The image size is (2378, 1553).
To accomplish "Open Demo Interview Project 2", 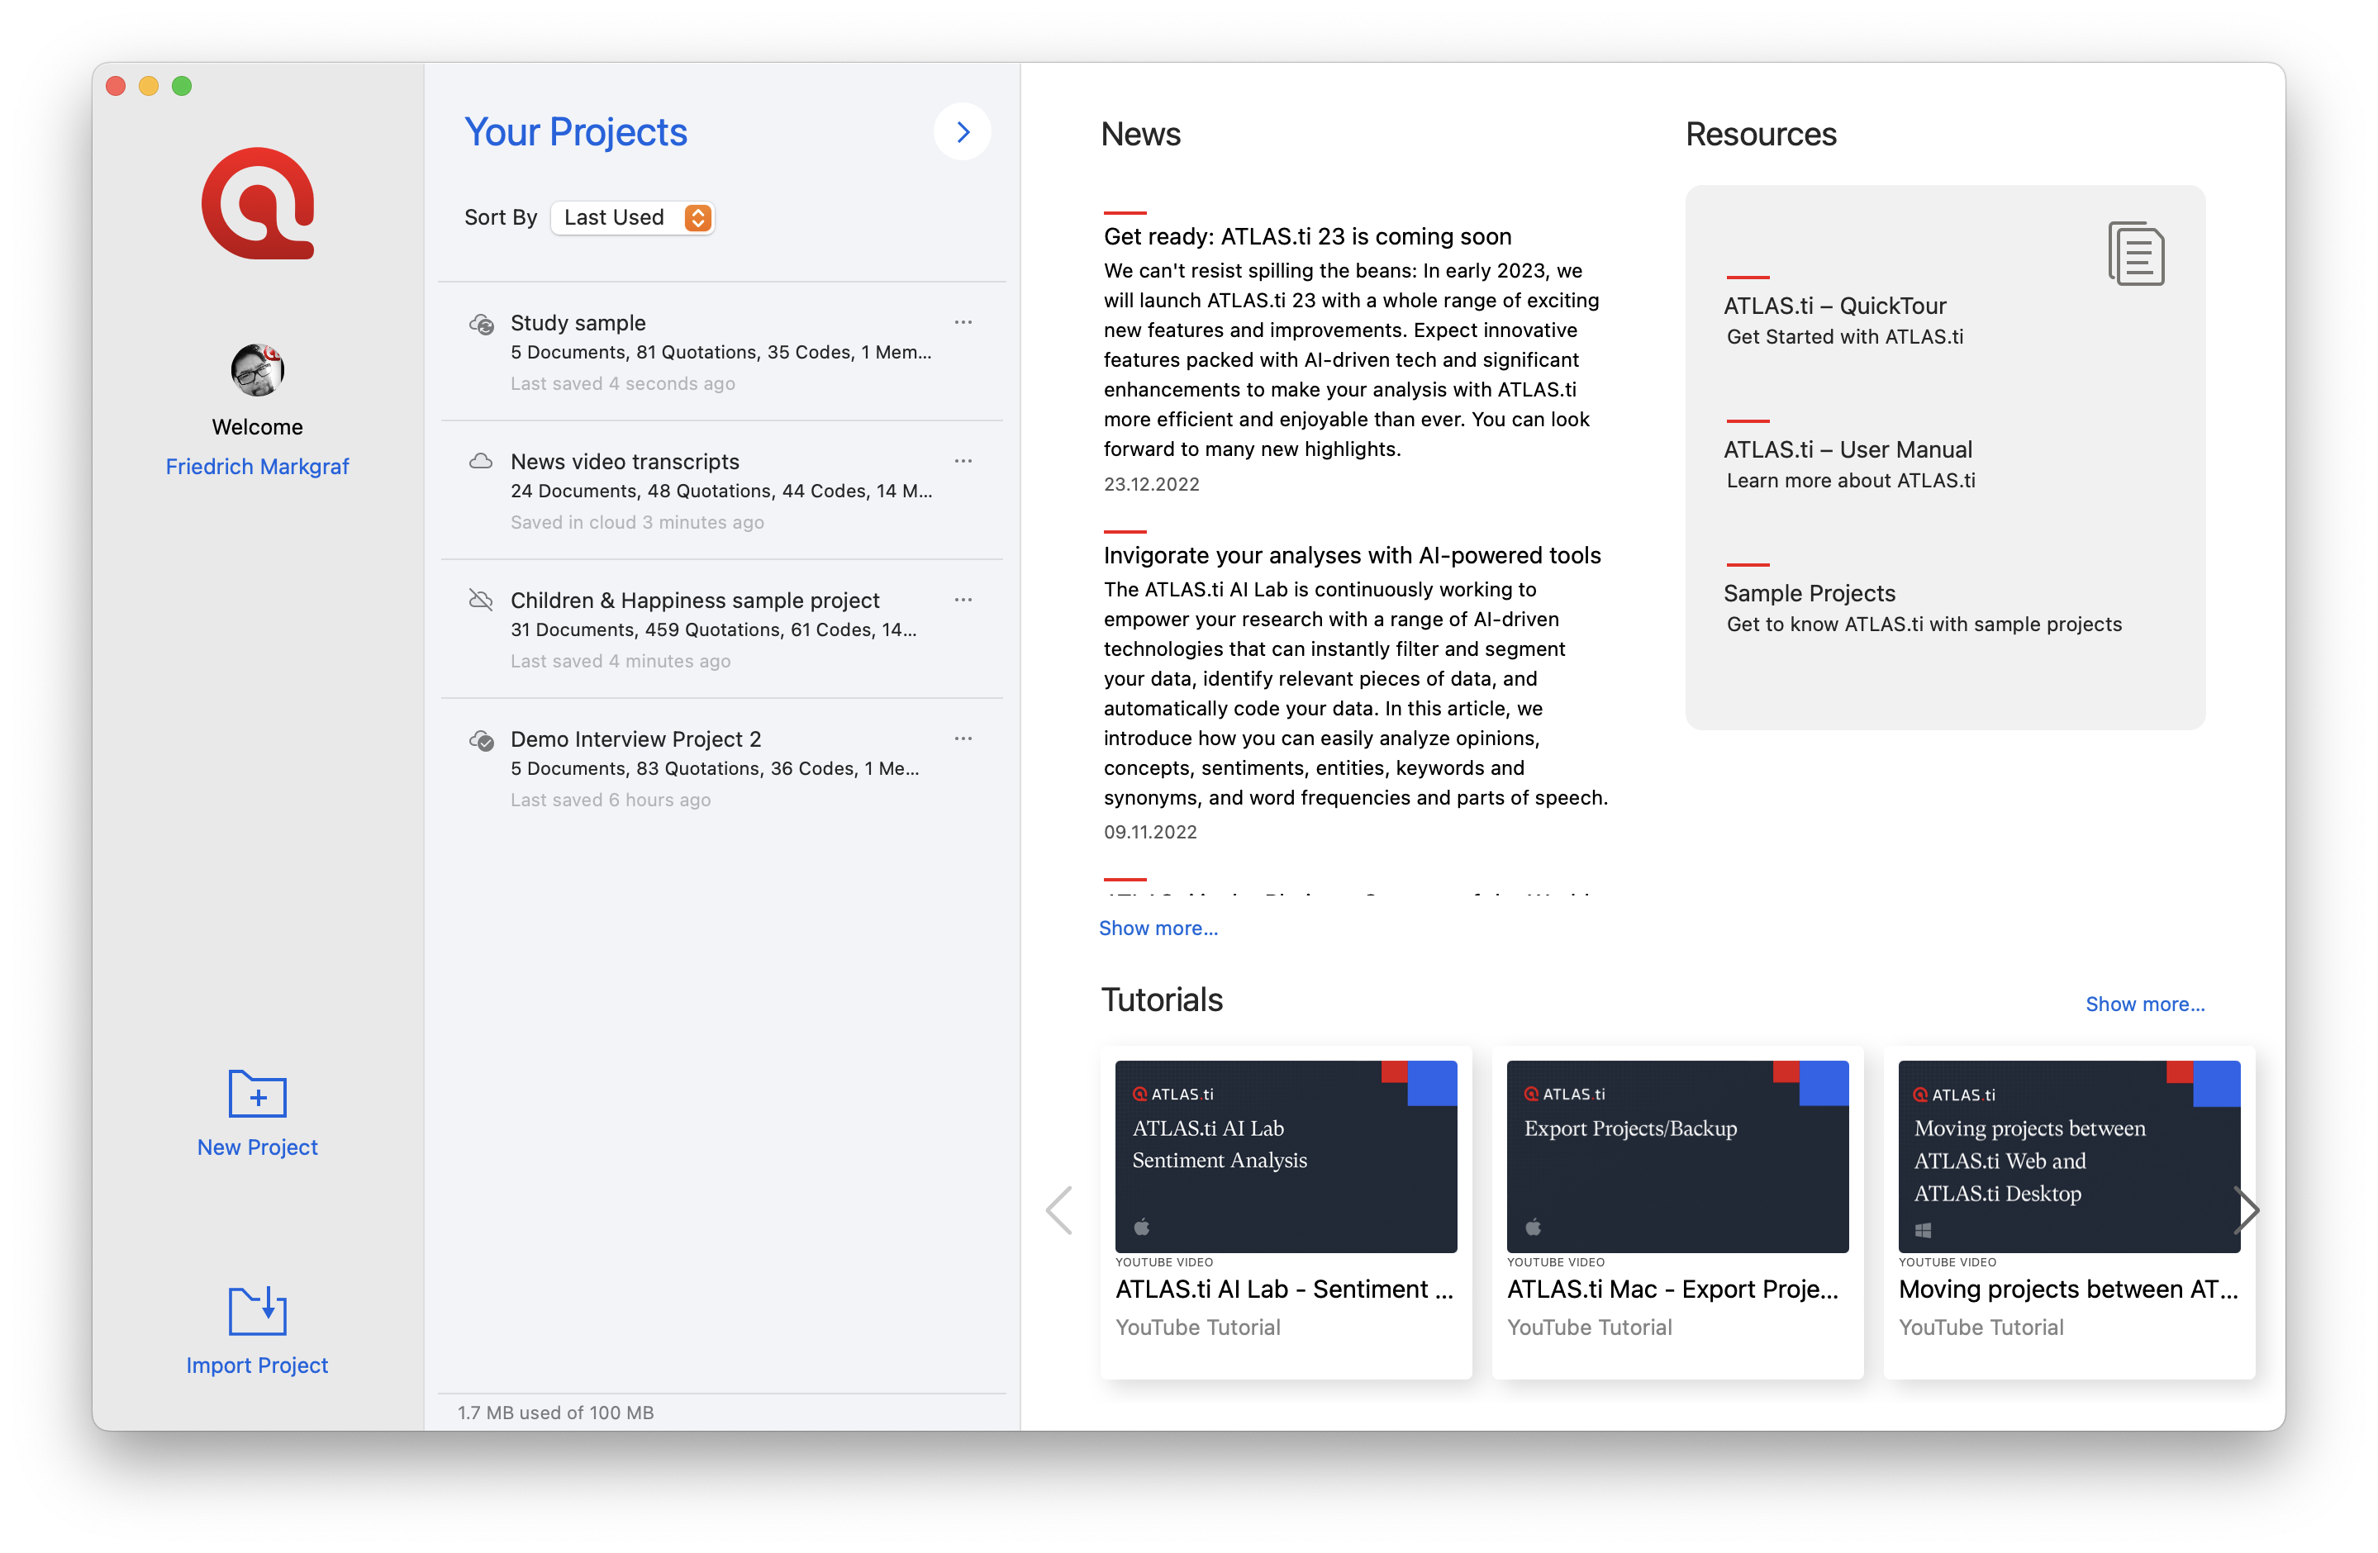I will [721, 768].
